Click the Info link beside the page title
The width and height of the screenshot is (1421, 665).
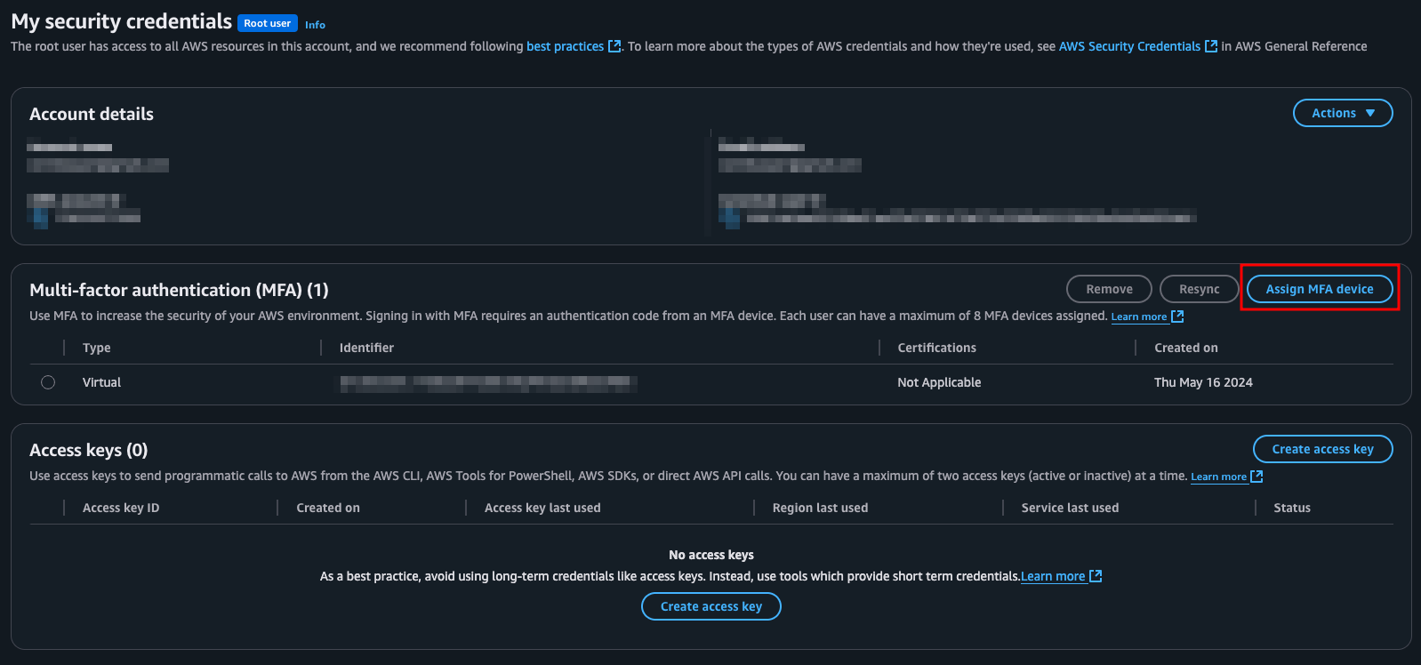315,24
